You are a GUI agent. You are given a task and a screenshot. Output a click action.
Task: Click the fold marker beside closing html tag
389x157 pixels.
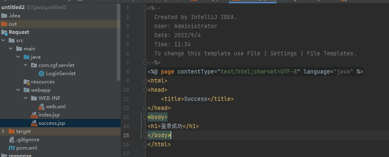(146, 144)
